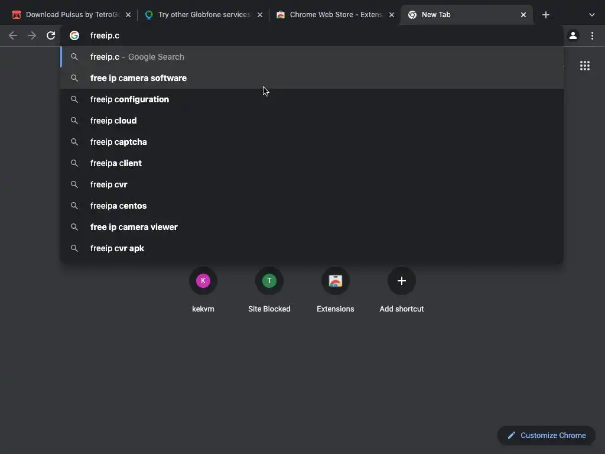Click favicon of the Download Pulsus tab
Viewport: 605px width, 454px height.
(x=17, y=15)
